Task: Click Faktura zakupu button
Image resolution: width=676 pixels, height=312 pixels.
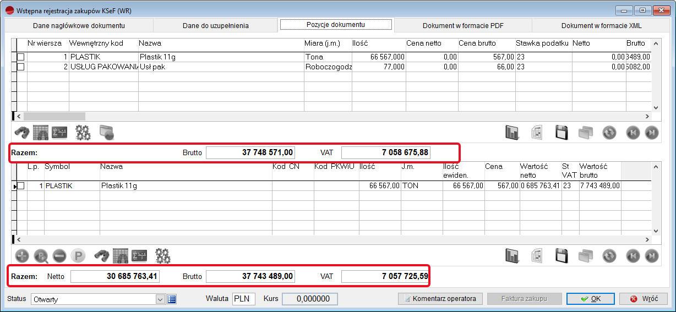Action: [524, 299]
